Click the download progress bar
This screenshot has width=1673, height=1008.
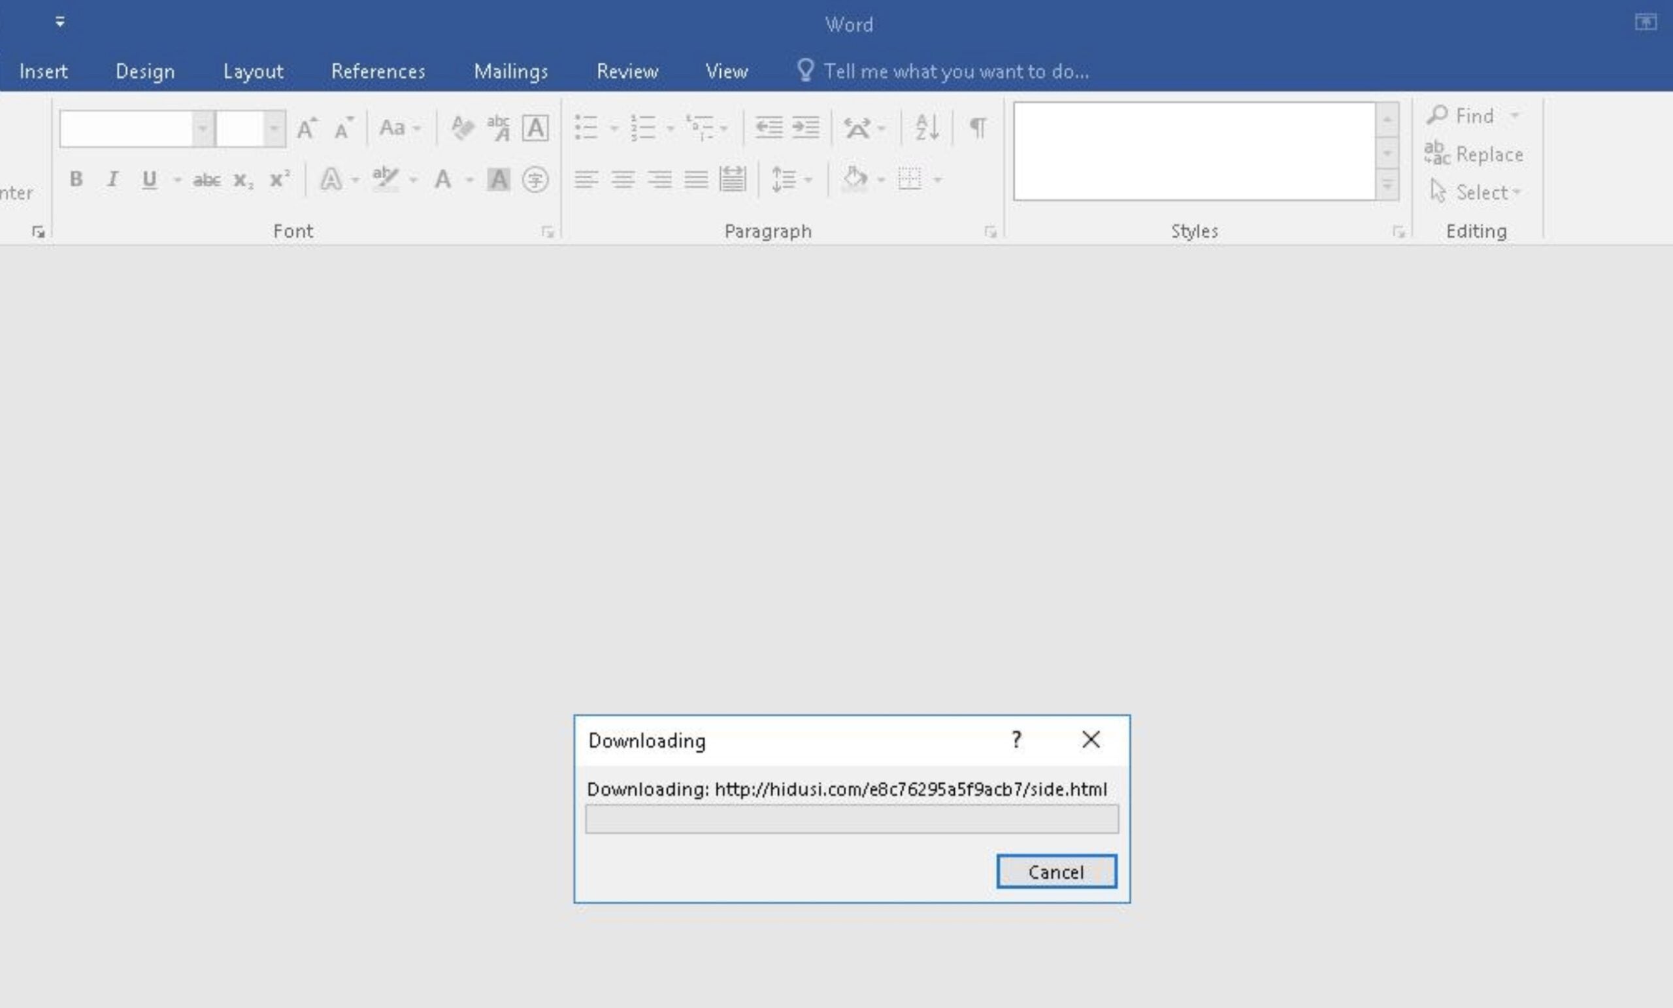coord(852,819)
